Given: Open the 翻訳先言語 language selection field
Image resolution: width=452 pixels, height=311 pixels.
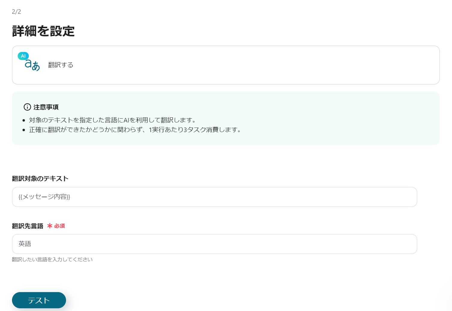Looking at the screenshot, I should 214,244.
